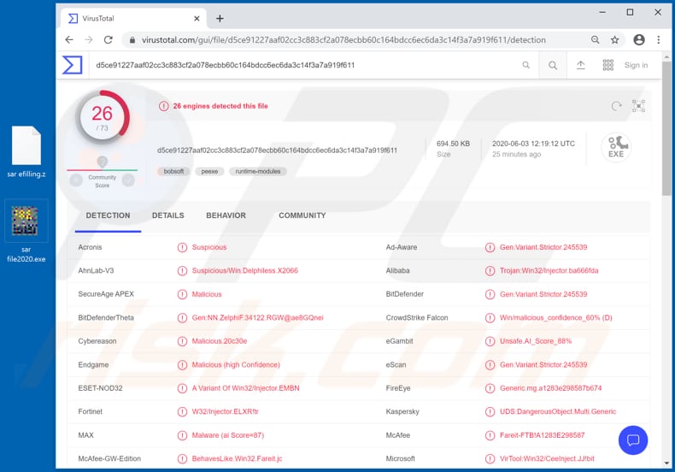Reload the page with refresh icon
Screen dimensions: 675x472
pos(108,39)
